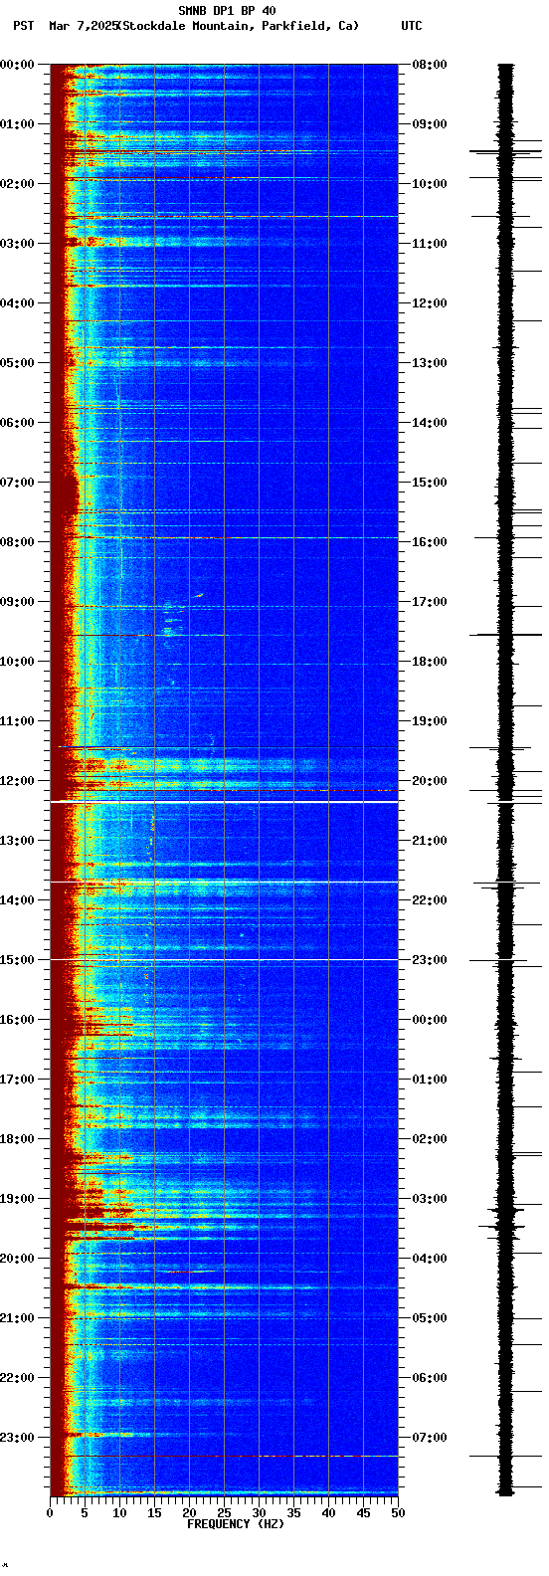This screenshot has height=1576, width=549.
Task: Click the 07:00 UTC label on right axis
Action: coord(430,1438)
